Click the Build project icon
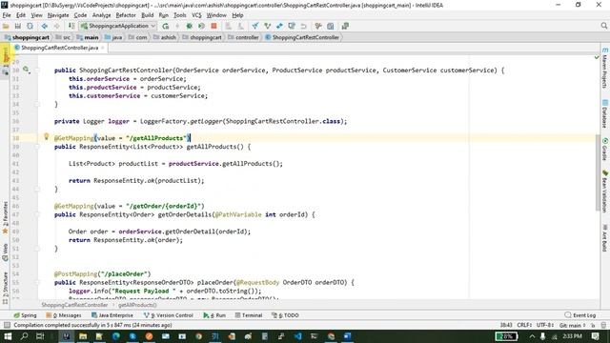This screenshot has height=343, width=610. click(71, 26)
